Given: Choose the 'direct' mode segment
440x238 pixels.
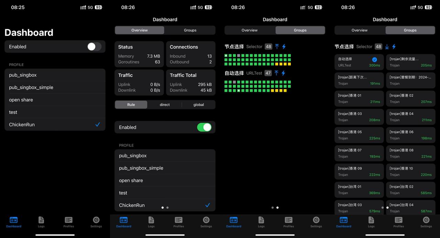Looking at the screenshot, I should pyautogui.click(x=165, y=105).
